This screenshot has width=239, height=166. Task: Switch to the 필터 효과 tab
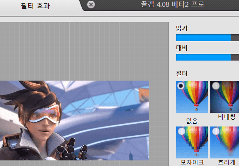point(35,6)
